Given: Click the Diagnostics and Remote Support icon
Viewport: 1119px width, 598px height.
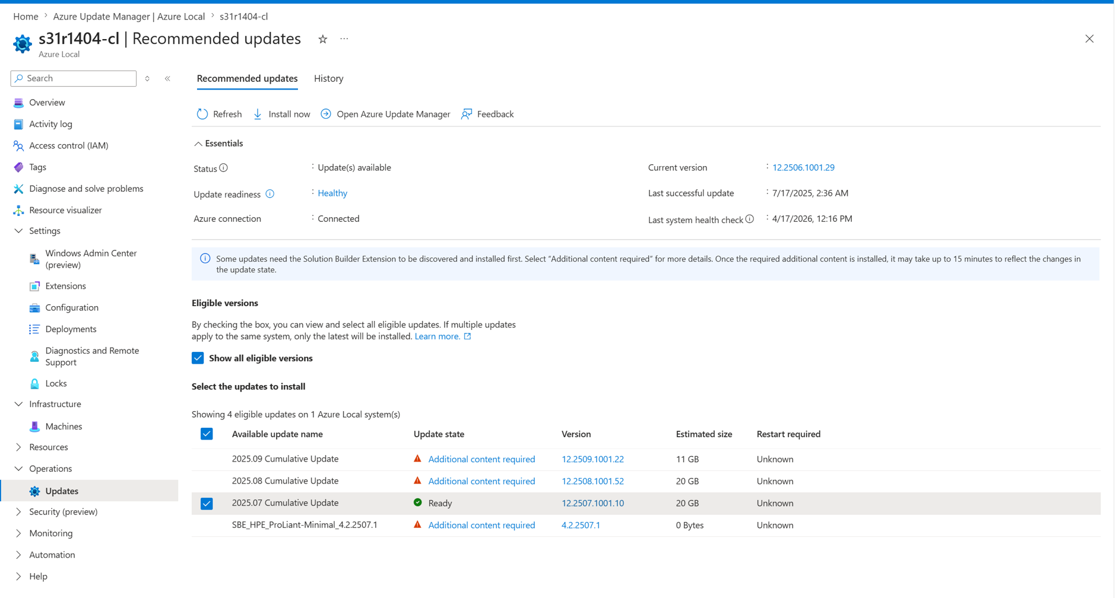Looking at the screenshot, I should 34,357.
